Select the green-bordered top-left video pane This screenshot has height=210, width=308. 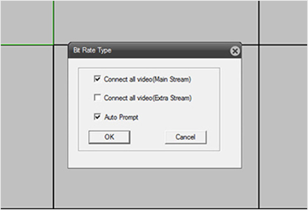click(26, 22)
